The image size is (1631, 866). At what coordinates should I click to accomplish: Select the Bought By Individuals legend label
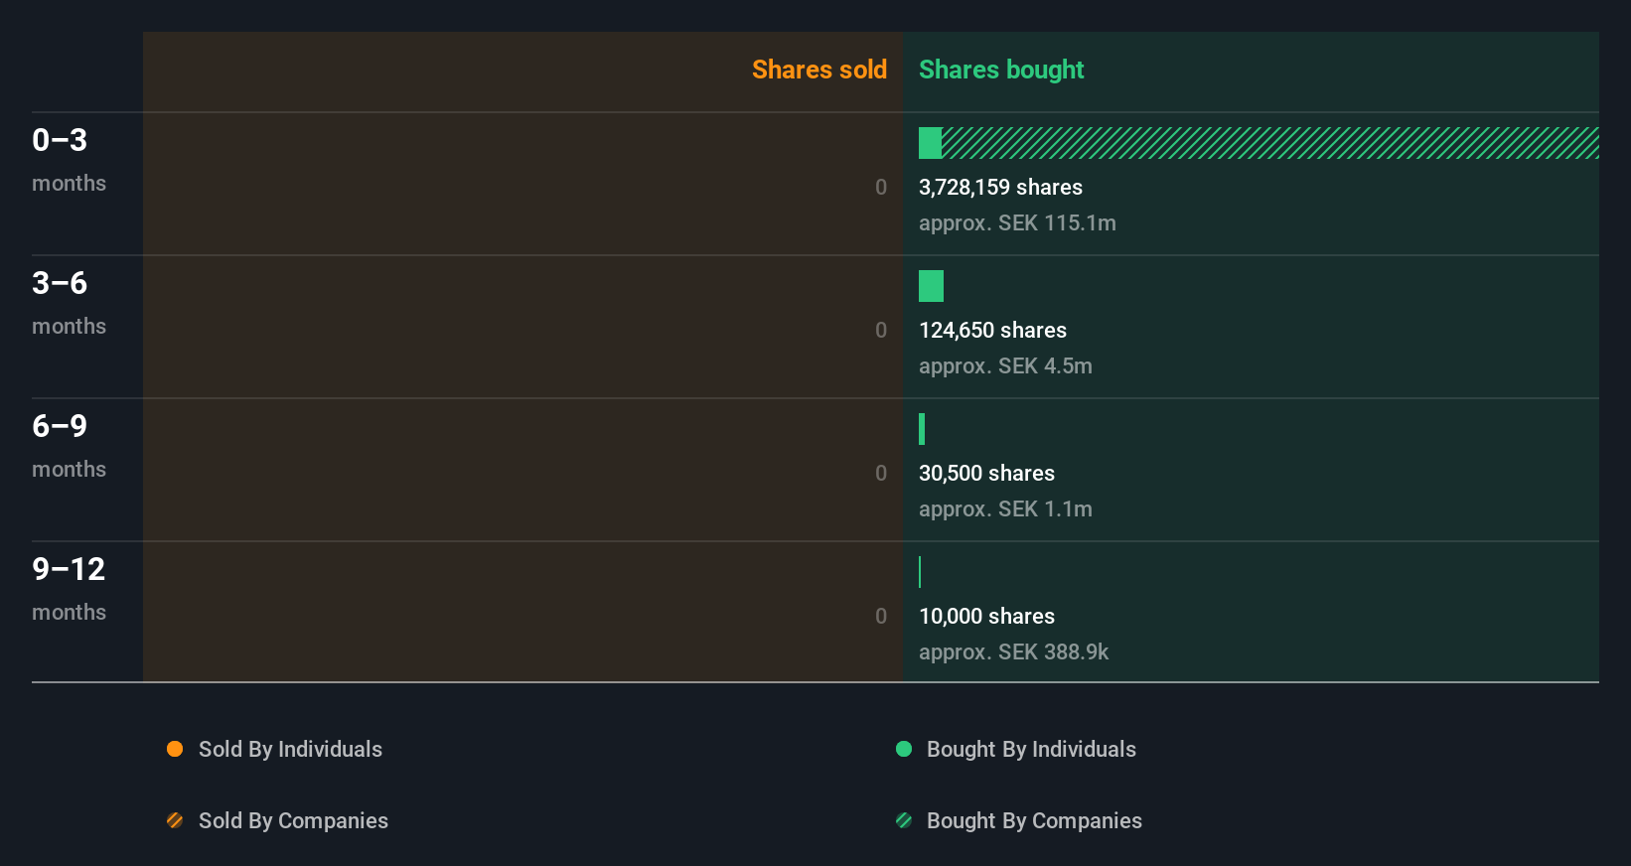[x=1031, y=749]
